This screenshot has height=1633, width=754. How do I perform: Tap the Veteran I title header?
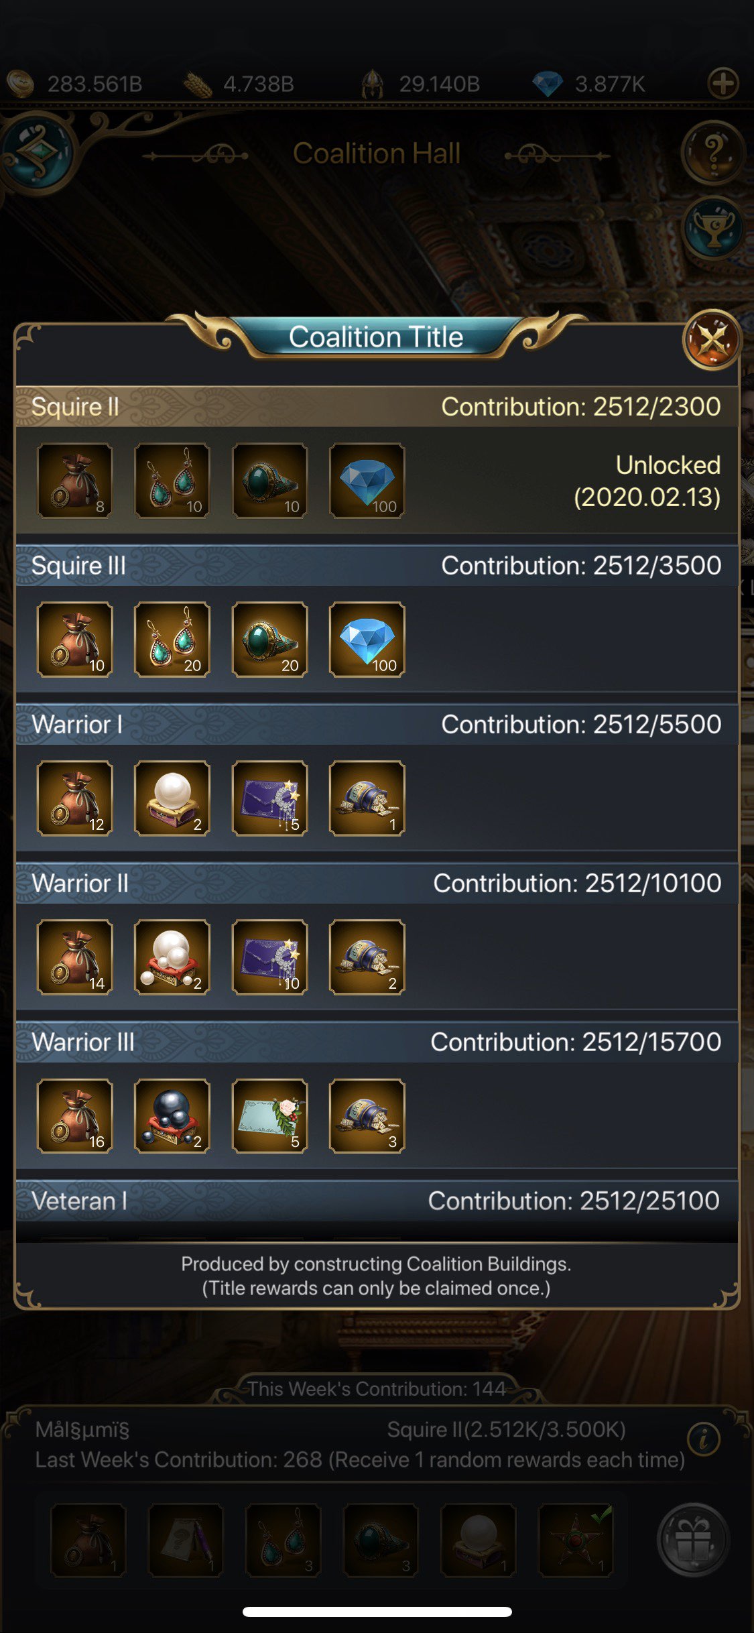coord(377,1201)
